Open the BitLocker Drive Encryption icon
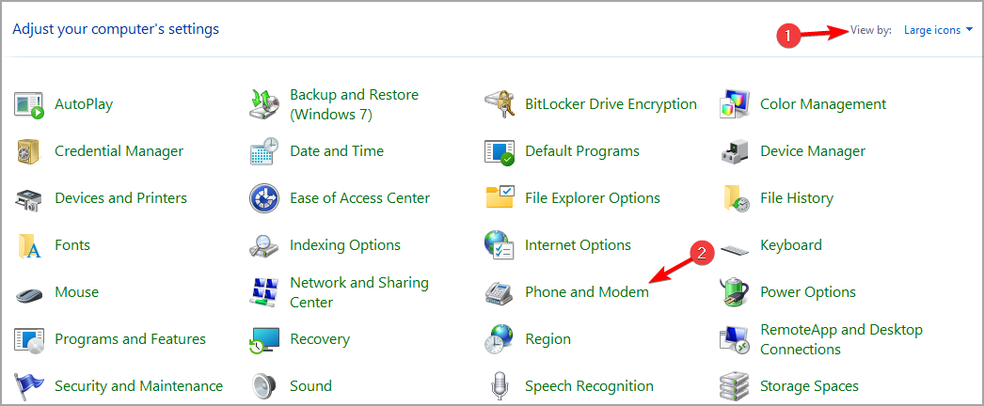The image size is (984, 406). click(x=500, y=104)
